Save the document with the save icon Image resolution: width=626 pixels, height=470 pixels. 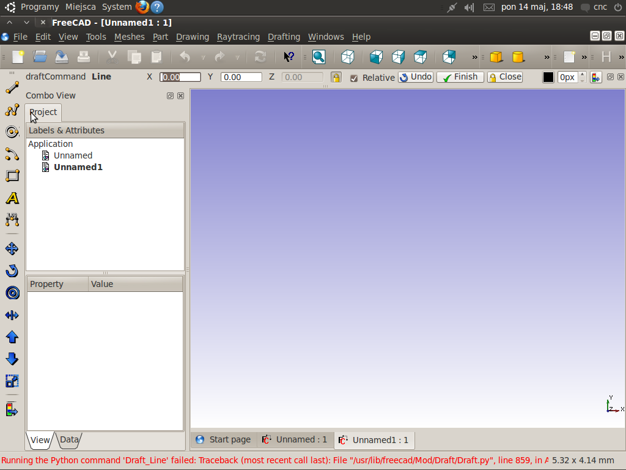coord(62,57)
